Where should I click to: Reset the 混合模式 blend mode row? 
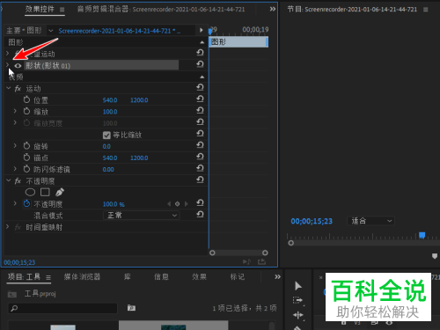(x=200, y=215)
